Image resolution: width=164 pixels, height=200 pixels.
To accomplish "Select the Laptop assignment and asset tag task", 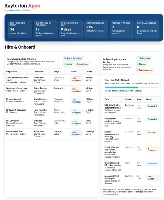I will pos(112,134).
